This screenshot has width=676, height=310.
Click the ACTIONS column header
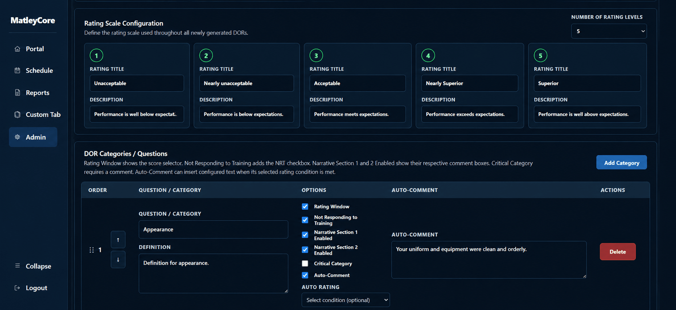[613, 190]
